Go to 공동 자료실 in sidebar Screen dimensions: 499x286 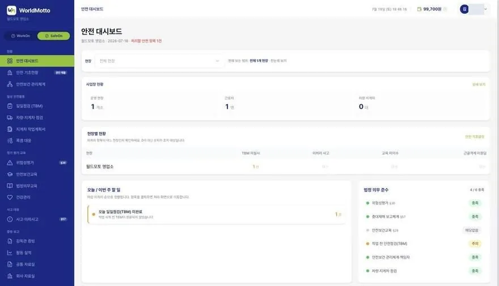point(37,264)
